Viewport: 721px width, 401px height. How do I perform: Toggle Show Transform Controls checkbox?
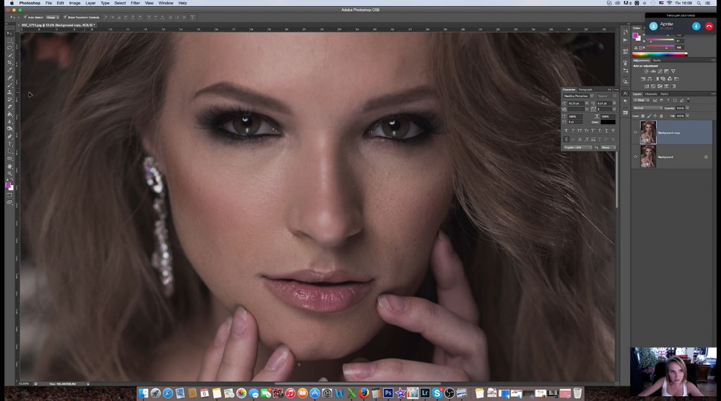pyautogui.click(x=65, y=17)
